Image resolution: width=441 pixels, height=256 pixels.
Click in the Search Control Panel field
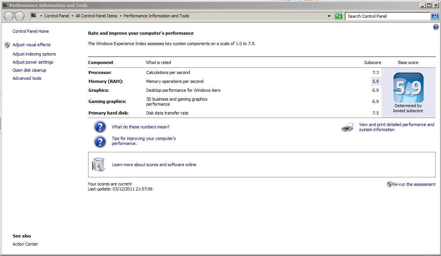pos(388,16)
